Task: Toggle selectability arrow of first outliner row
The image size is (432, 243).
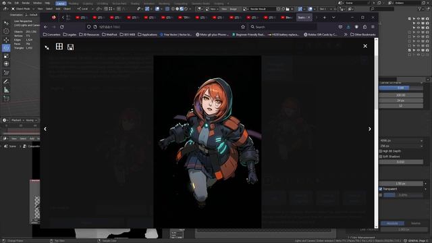Action: (x=414, y=19)
